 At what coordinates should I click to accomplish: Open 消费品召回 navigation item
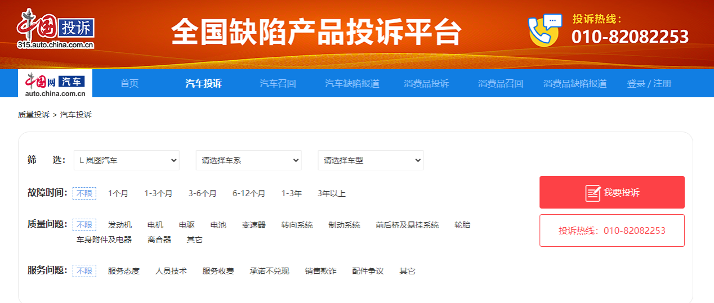[x=501, y=84]
